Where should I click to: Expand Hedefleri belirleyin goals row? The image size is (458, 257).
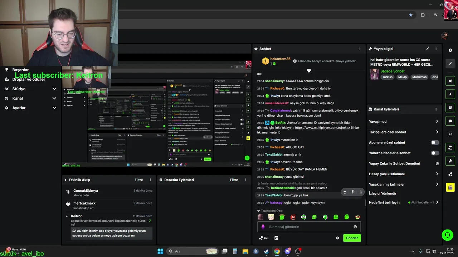404,202
